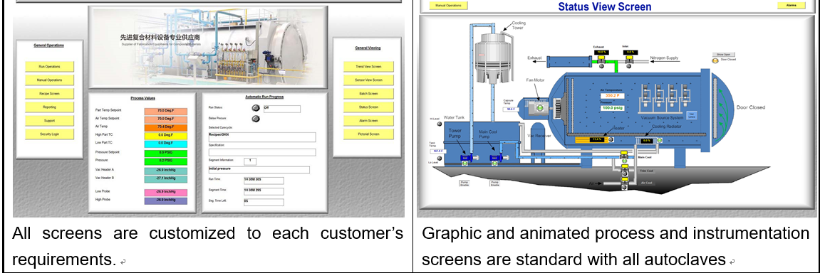This screenshot has width=820, height=273.
Task: Open the Trend View Screen
Action: point(368,67)
